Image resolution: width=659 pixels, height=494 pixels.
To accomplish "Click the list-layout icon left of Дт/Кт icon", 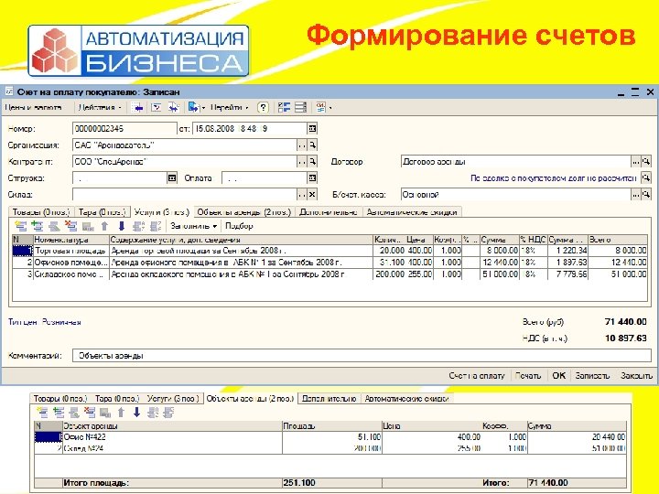I will click(300, 108).
